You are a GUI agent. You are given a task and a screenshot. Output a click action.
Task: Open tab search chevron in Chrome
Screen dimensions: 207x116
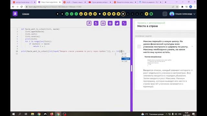tap(177, 2)
